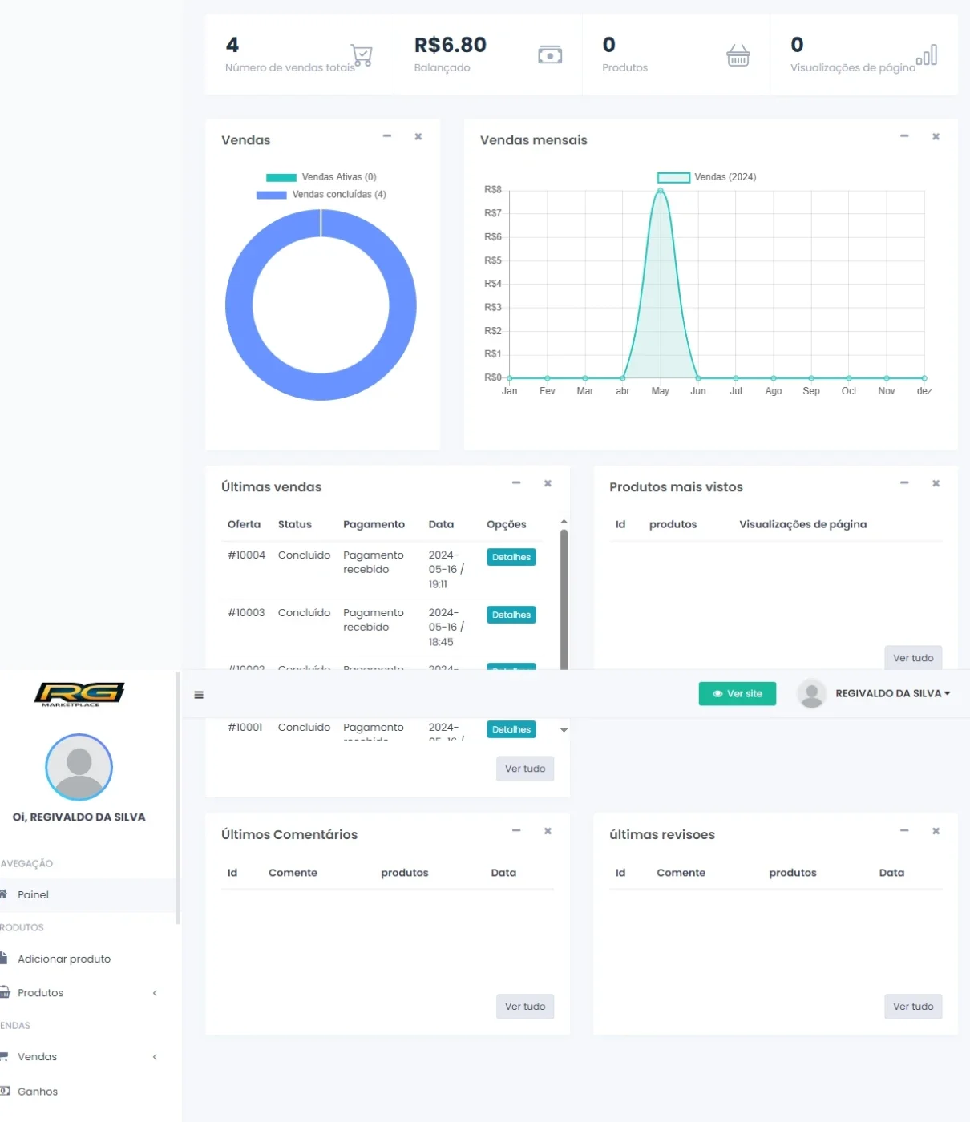The height and width of the screenshot is (1122, 970).
Task: Click the R$6.80 balance value
Action: tap(451, 45)
